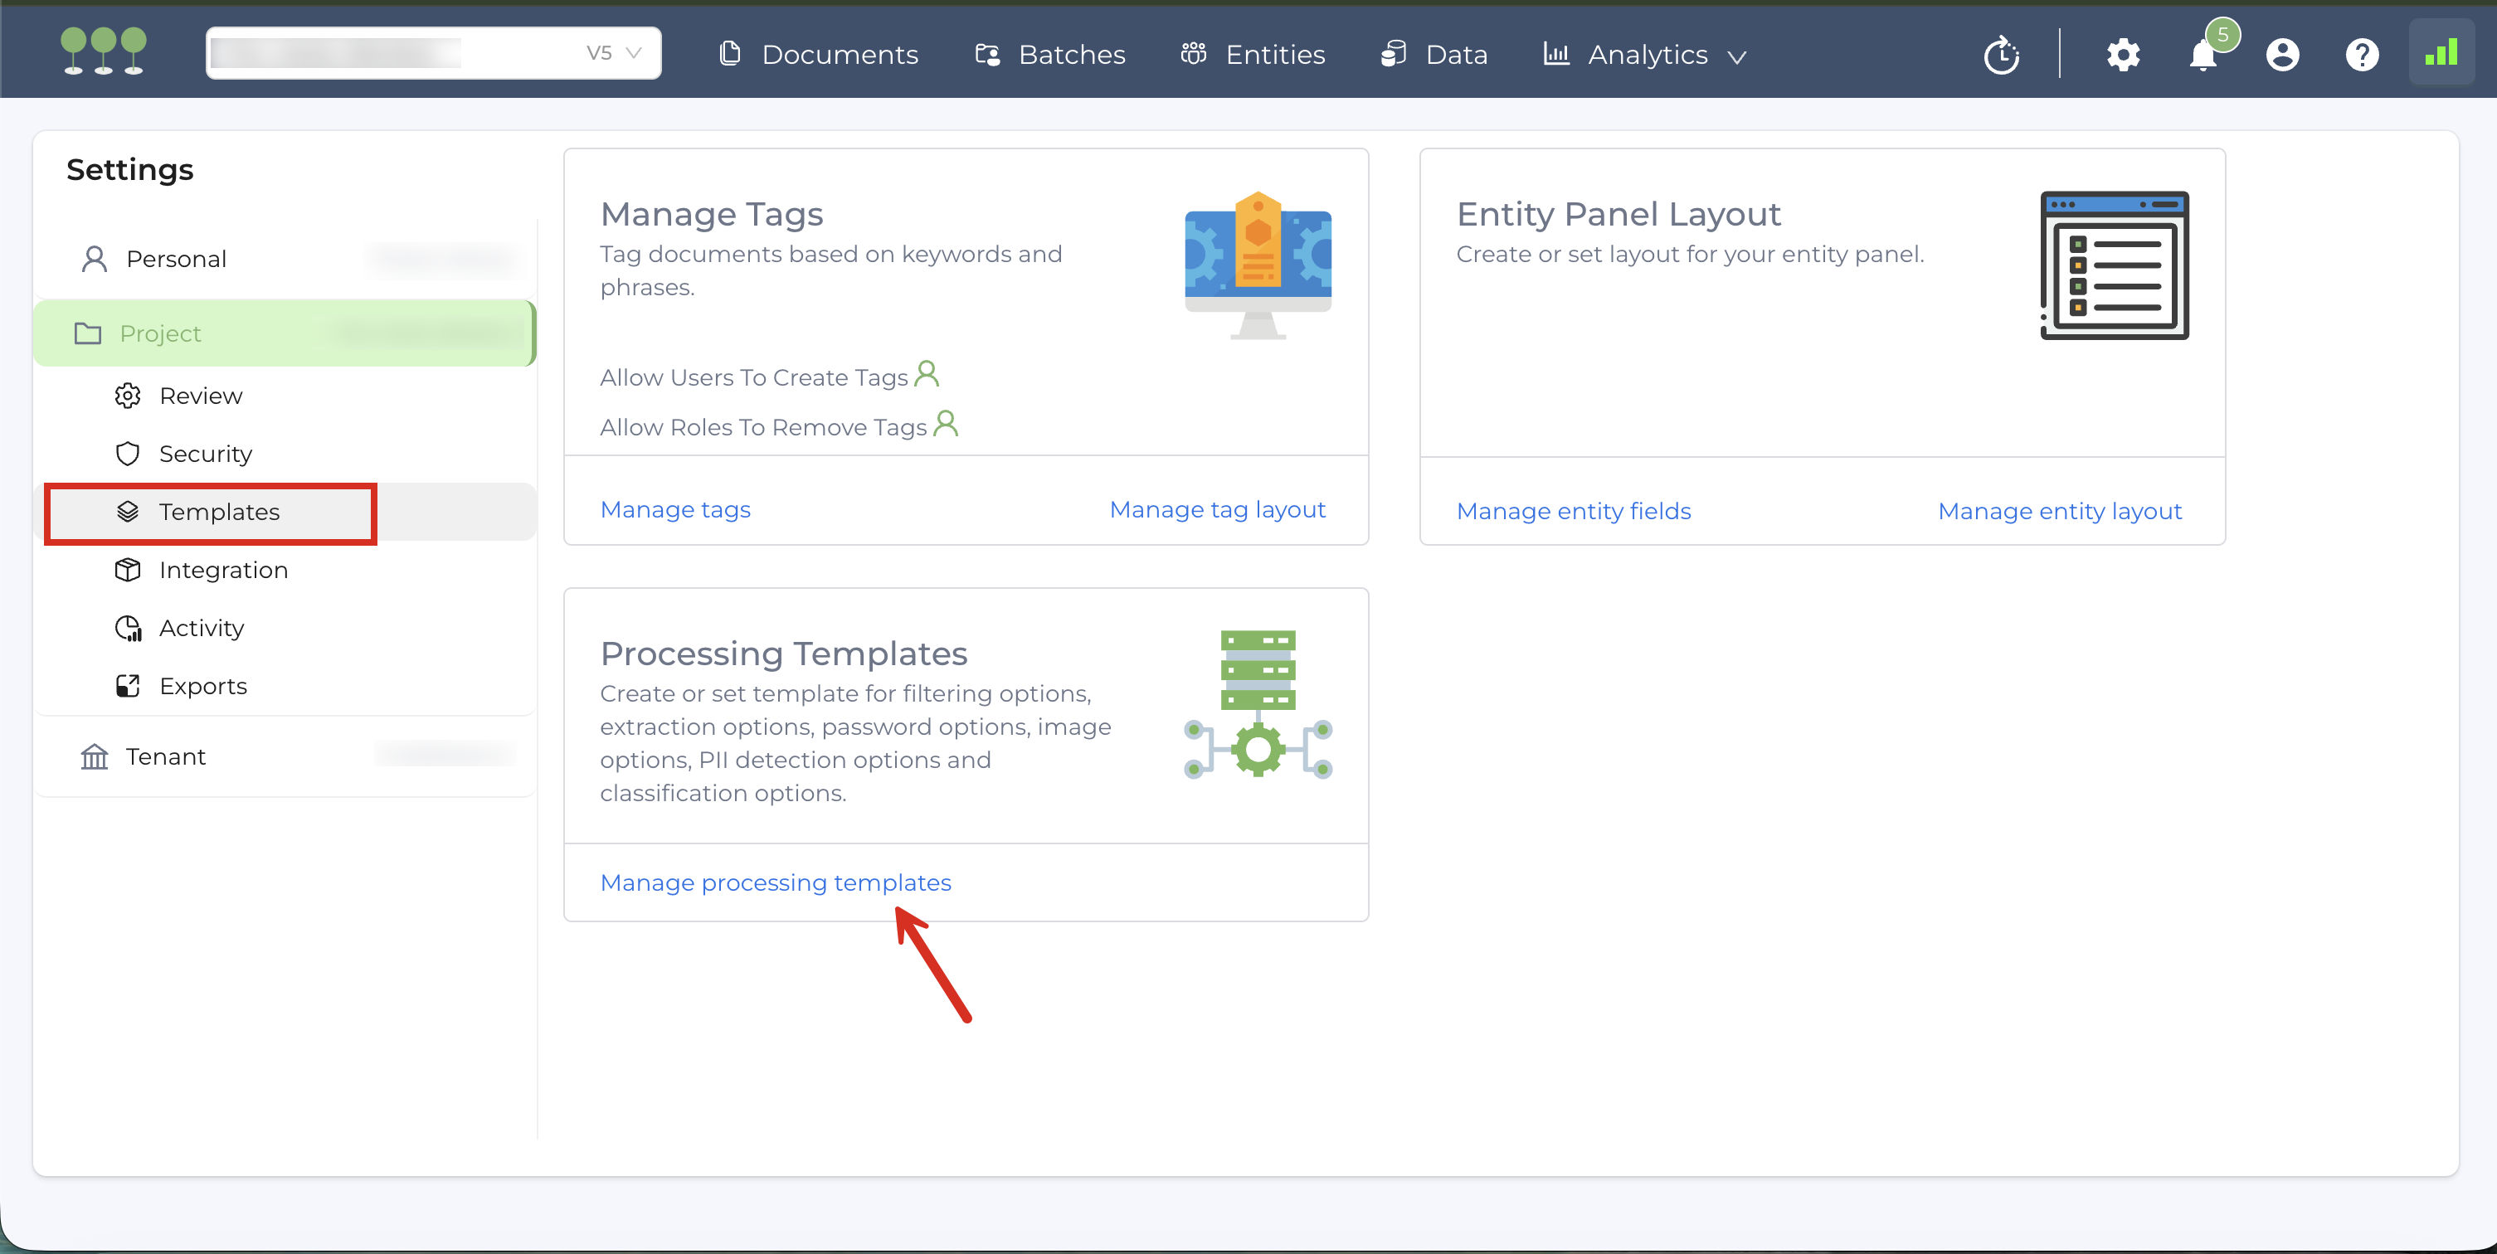Image resolution: width=2497 pixels, height=1254 pixels.
Task: Click the user account avatar icon
Action: click(x=2282, y=54)
